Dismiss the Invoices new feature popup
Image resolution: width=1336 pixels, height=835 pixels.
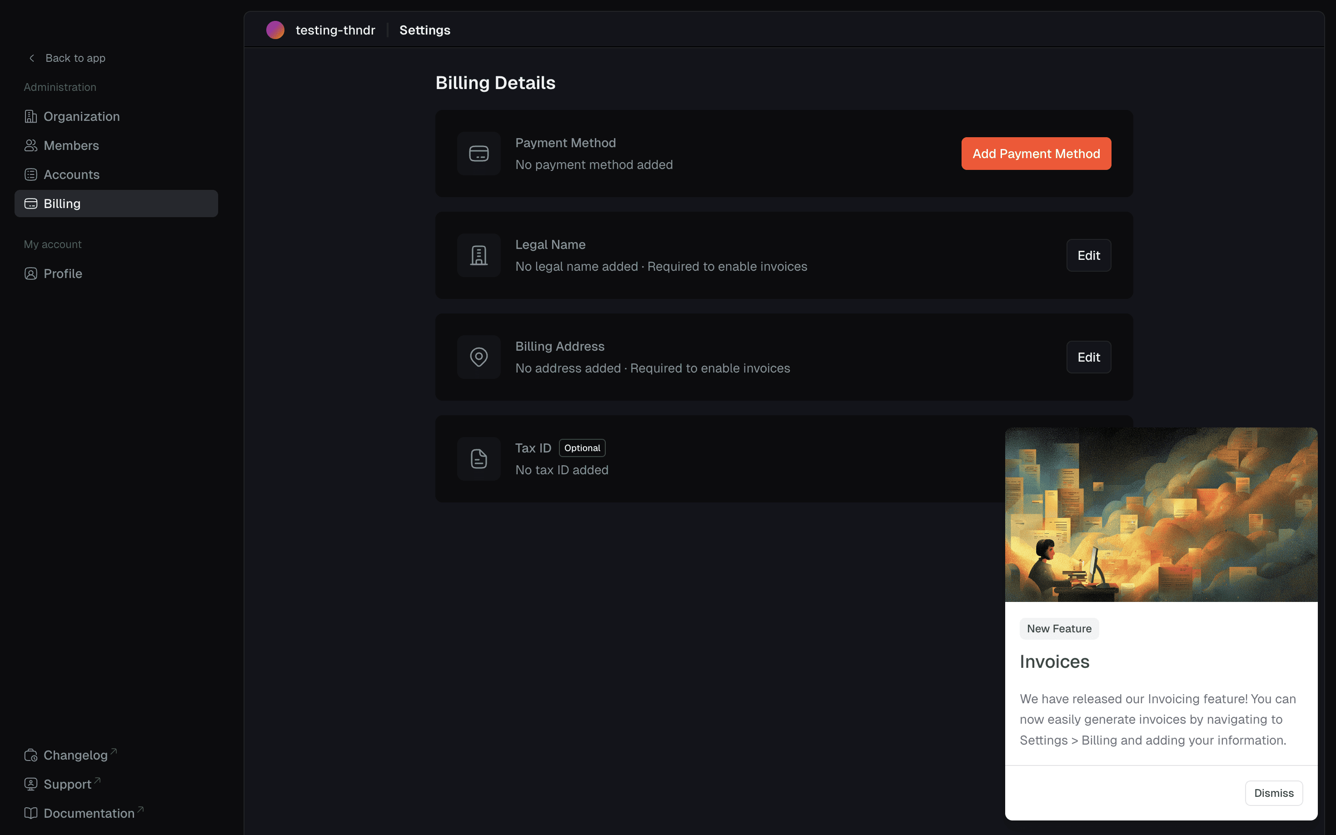click(x=1273, y=792)
